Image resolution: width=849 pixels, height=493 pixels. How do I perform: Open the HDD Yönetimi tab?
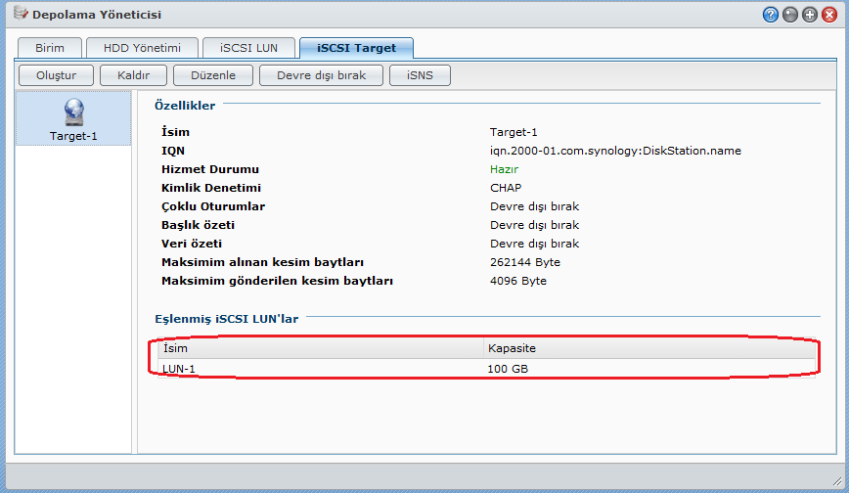tap(142, 48)
